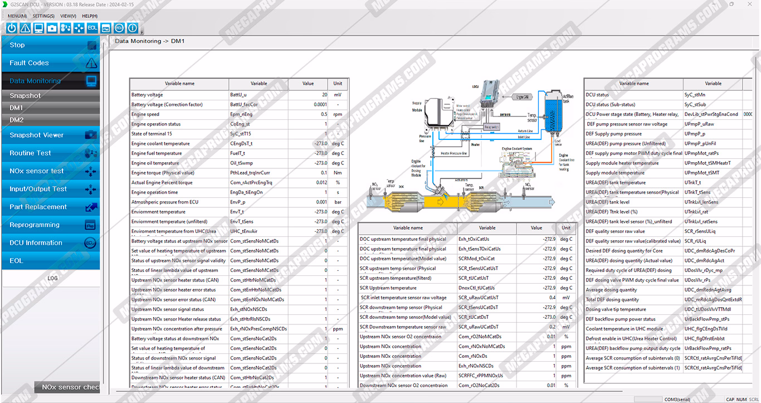Open NOx sensor test from the sidebar
The height and width of the screenshot is (403, 761).
[50, 171]
